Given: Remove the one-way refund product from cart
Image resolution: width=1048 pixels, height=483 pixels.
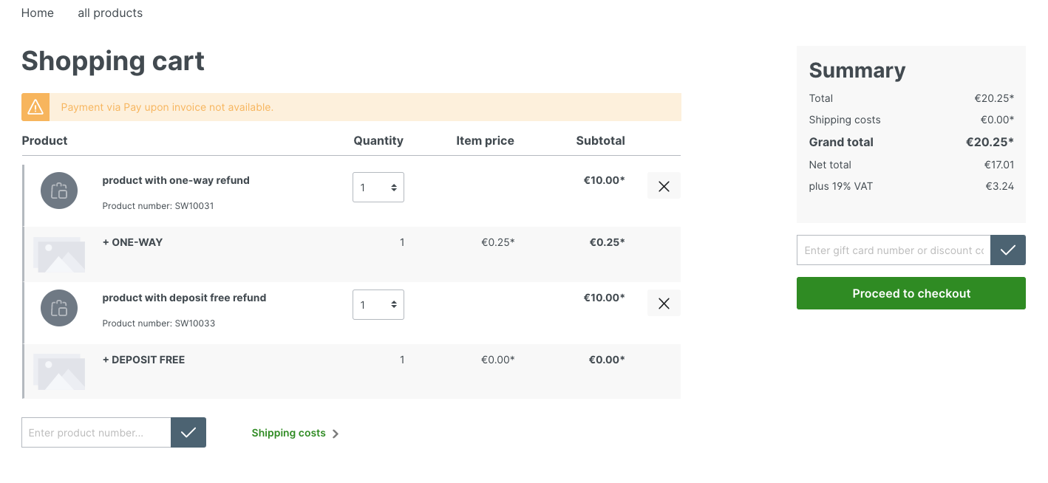Looking at the screenshot, I should point(664,186).
